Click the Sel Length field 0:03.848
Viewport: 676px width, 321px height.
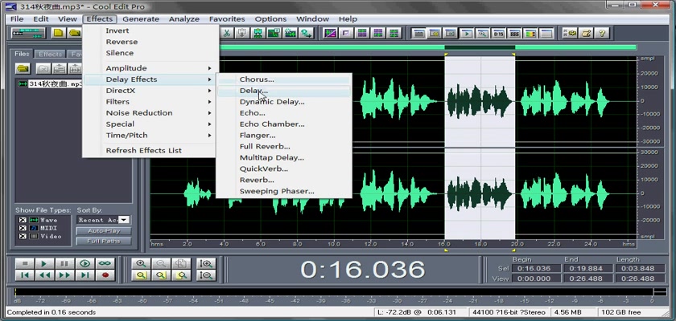click(x=641, y=268)
